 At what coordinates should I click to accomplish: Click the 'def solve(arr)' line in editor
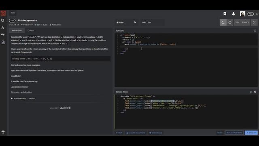click(127, 35)
